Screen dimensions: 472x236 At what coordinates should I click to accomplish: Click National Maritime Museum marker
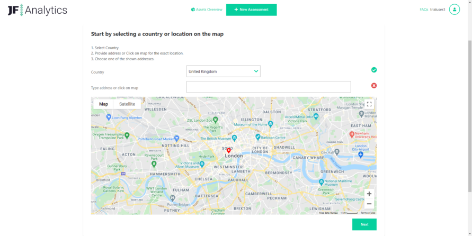click(321, 182)
